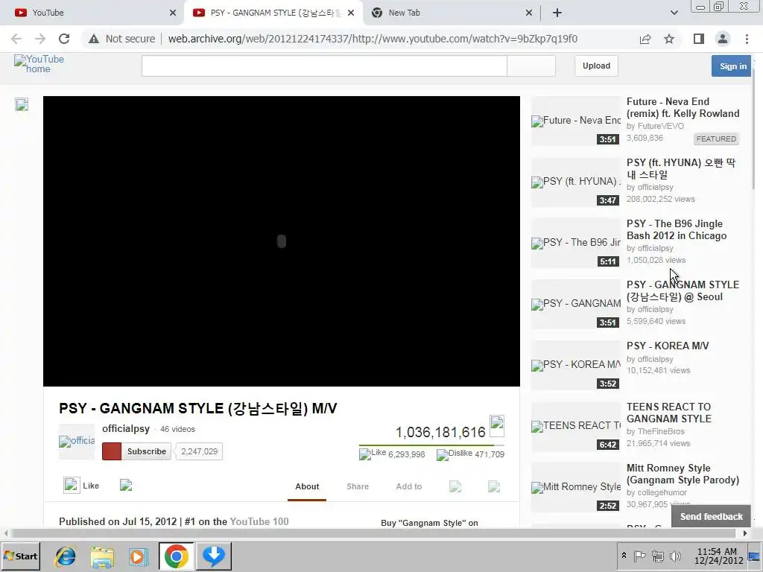Click the YouTube search input field
The image size is (763, 572).
(324, 66)
